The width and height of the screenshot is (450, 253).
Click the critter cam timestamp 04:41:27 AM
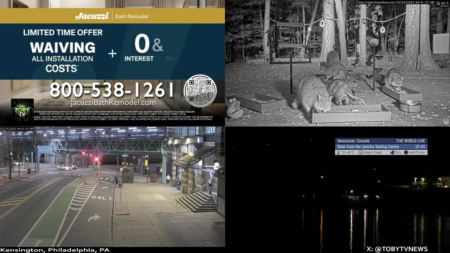(415, 2)
